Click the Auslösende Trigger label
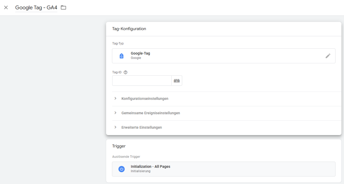 [126, 157]
